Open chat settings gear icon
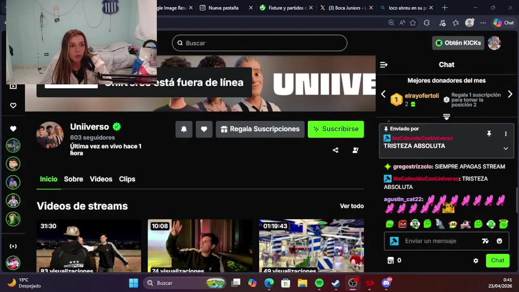This screenshot has width=519, height=292. click(x=476, y=261)
